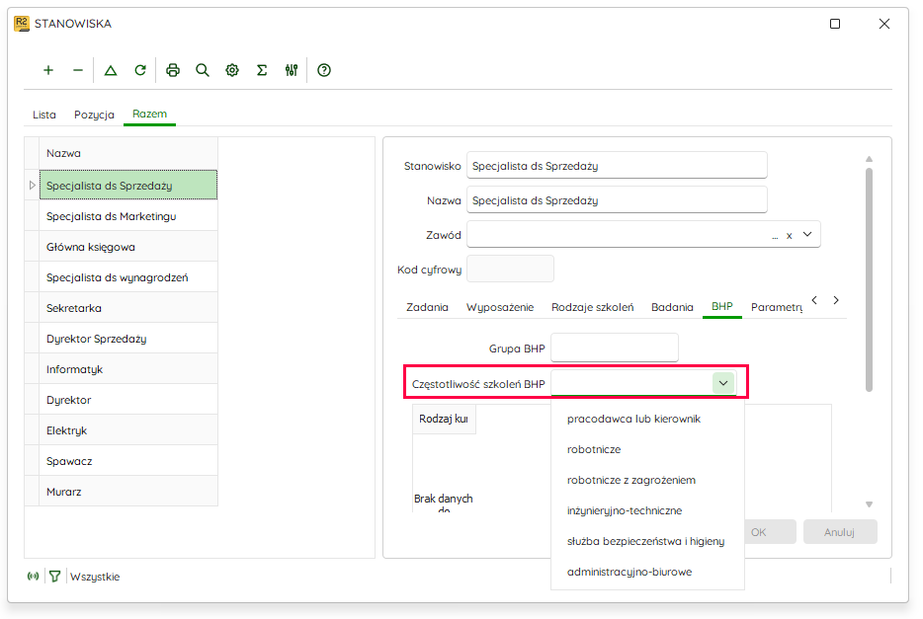The height and width of the screenshot is (619, 923).
Task: Switch to the Pozycja tab
Action: pos(94,115)
